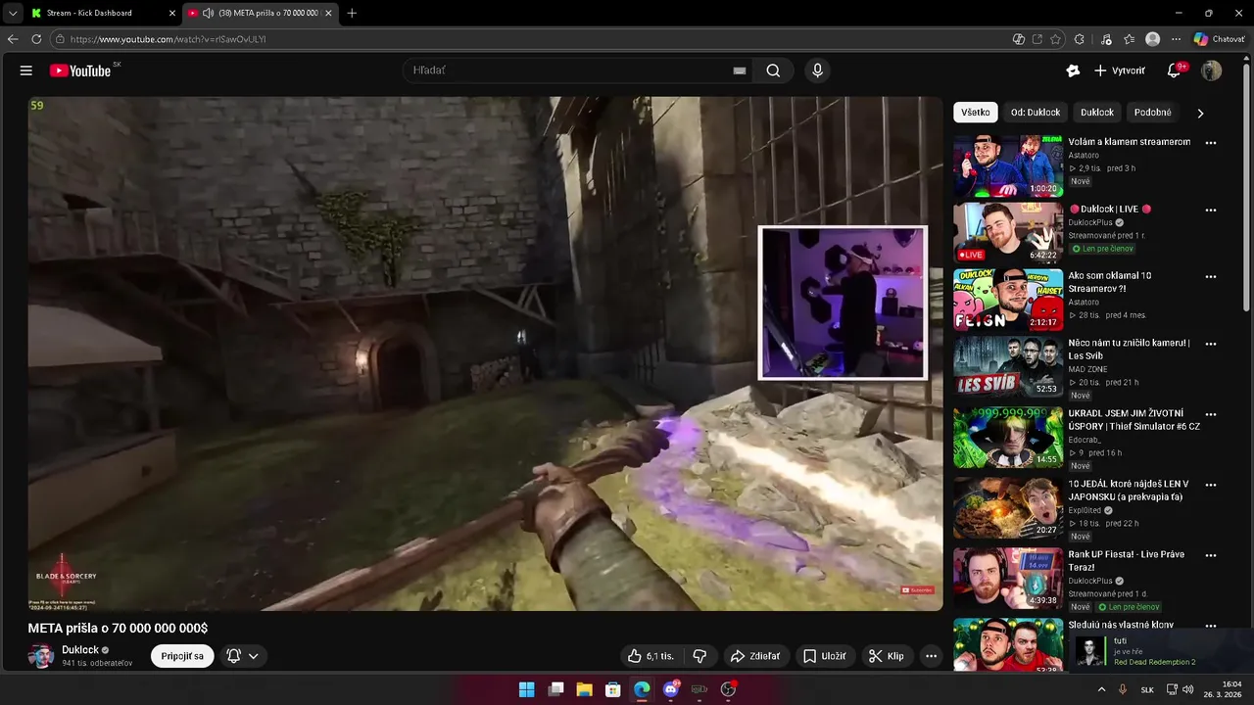Show more filter chips with right arrow
The image size is (1254, 705).
[x=1200, y=113]
